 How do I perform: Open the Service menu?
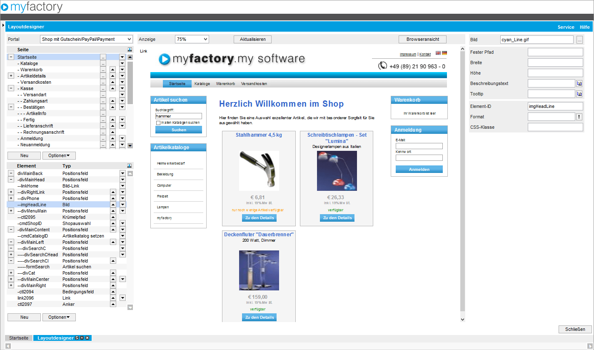pos(566,27)
